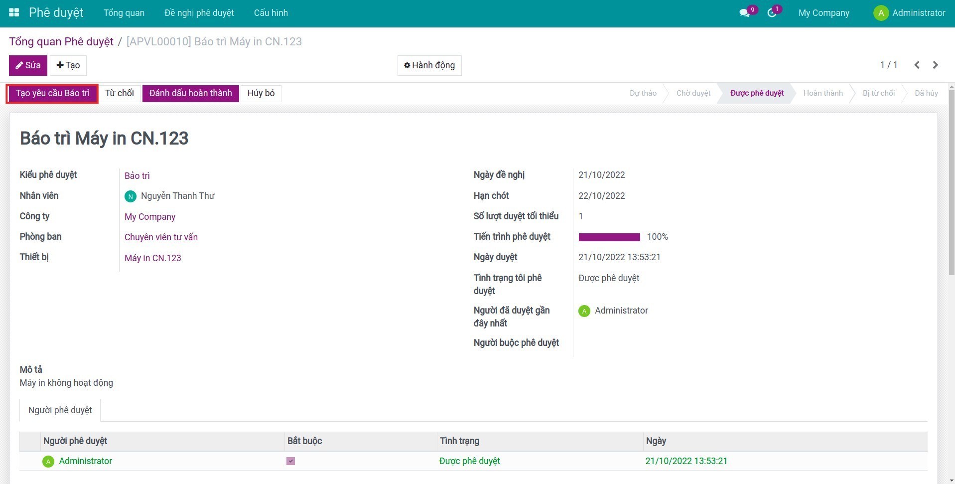The image size is (955, 484).
Task: Click the Administrator avatar in approver row
Action: point(48,462)
